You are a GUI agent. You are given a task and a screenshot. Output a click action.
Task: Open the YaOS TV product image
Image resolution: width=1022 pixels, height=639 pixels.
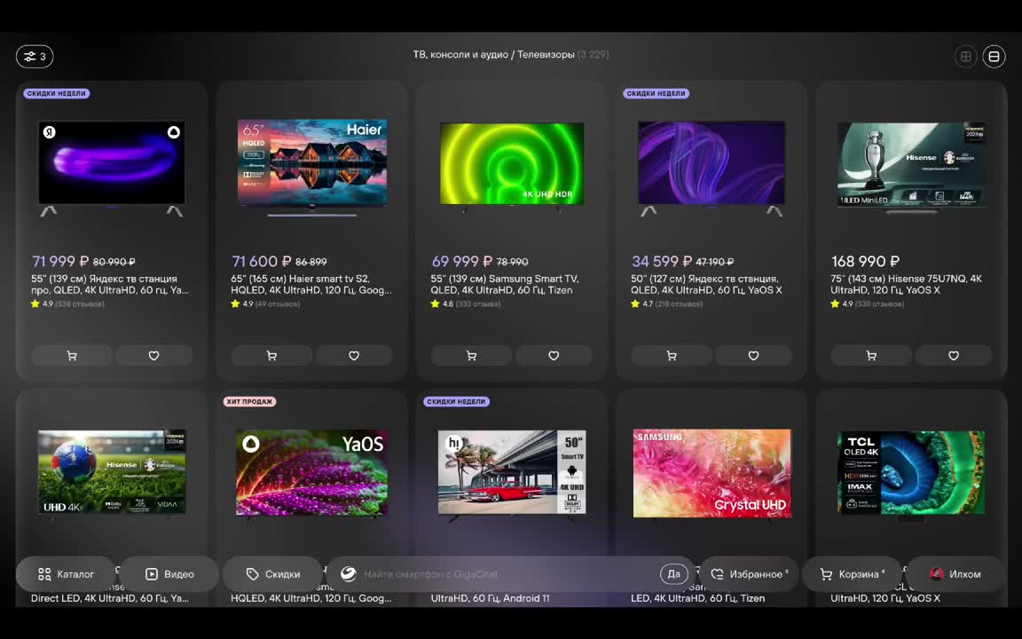point(311,474)
